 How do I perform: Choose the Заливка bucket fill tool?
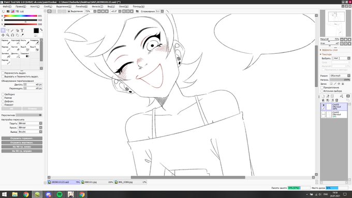tap(6, 55)
